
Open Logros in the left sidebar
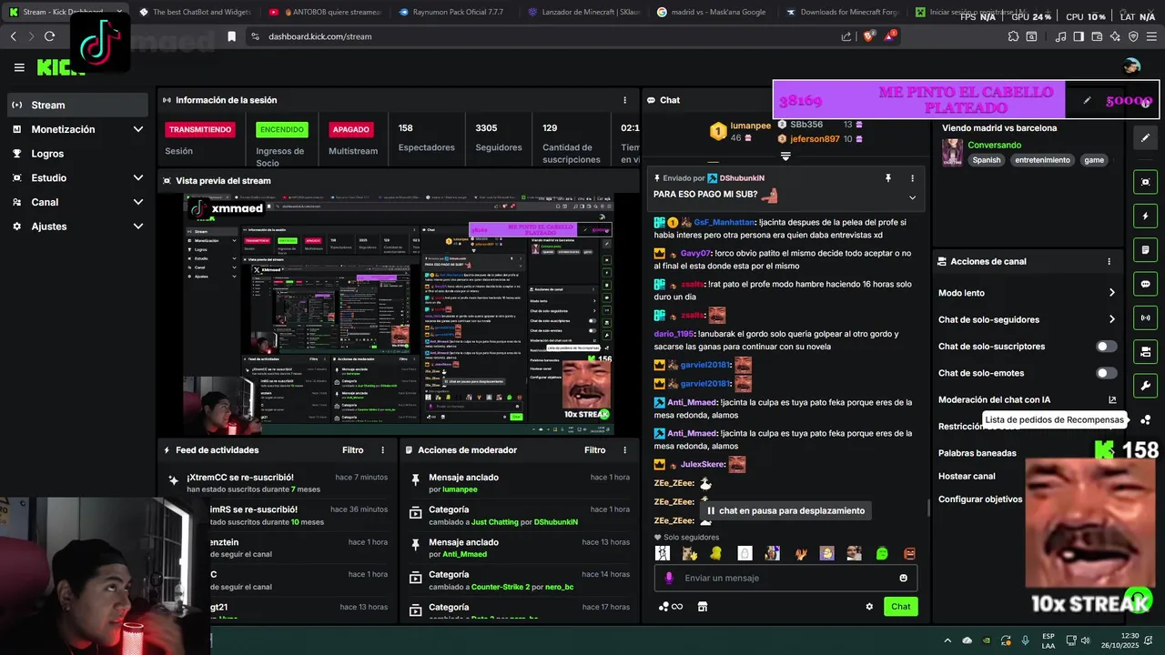coord(77,154)
